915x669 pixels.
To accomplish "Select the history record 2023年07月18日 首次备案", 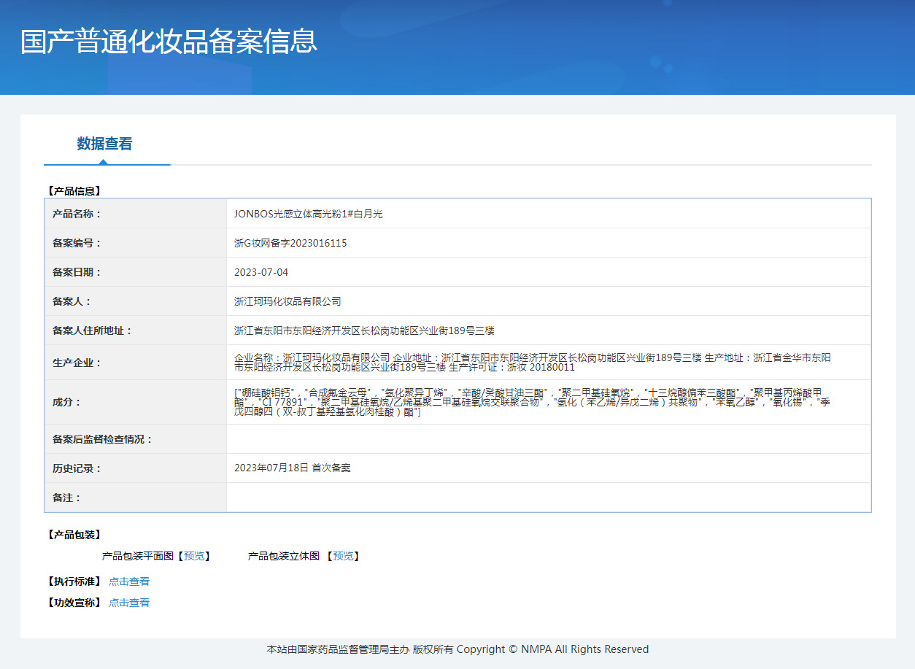I will (292, 468).
